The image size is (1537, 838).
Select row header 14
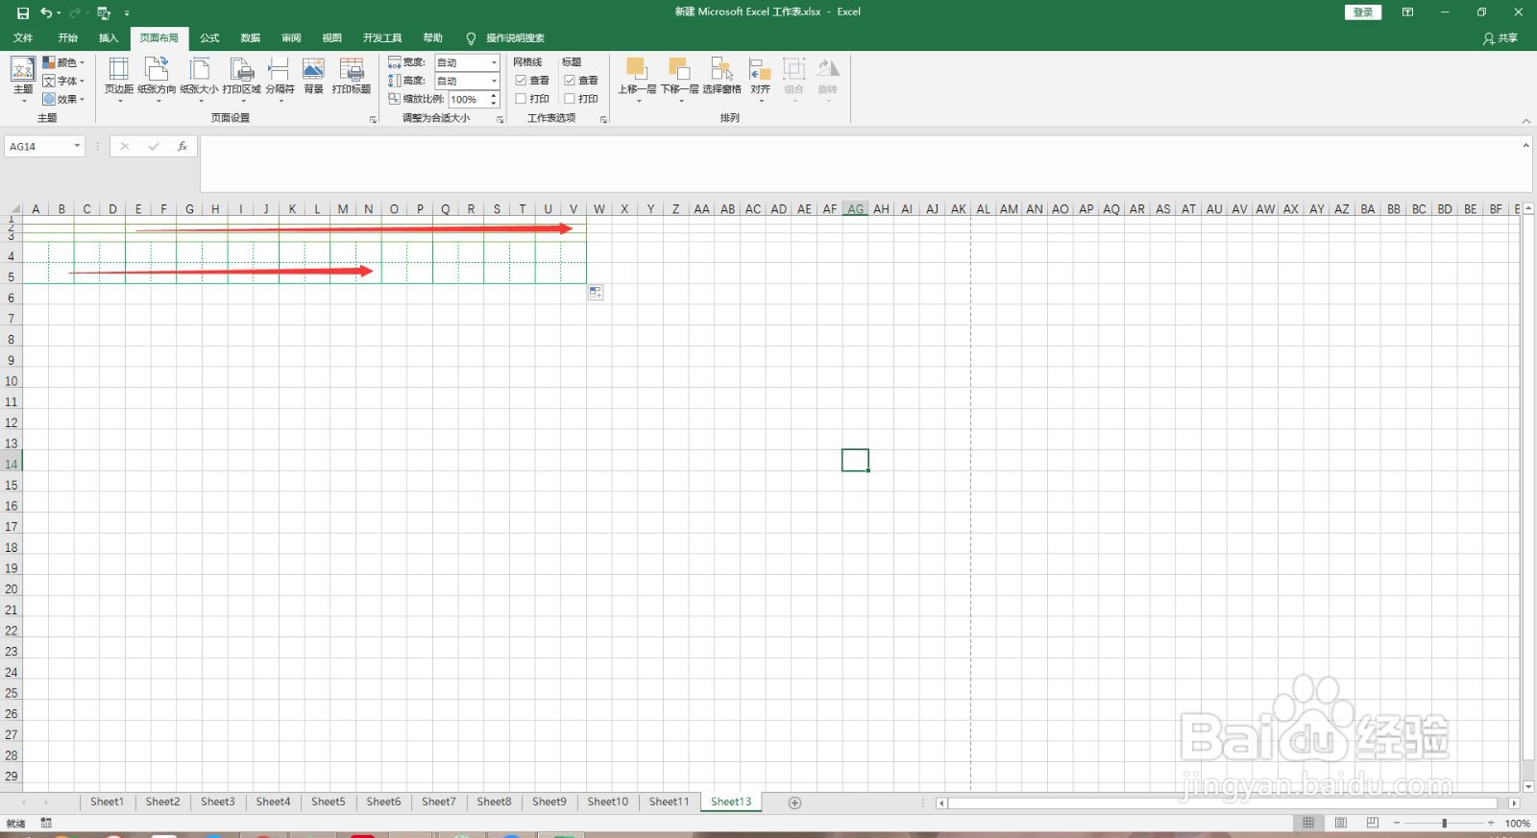pos(12,464)
